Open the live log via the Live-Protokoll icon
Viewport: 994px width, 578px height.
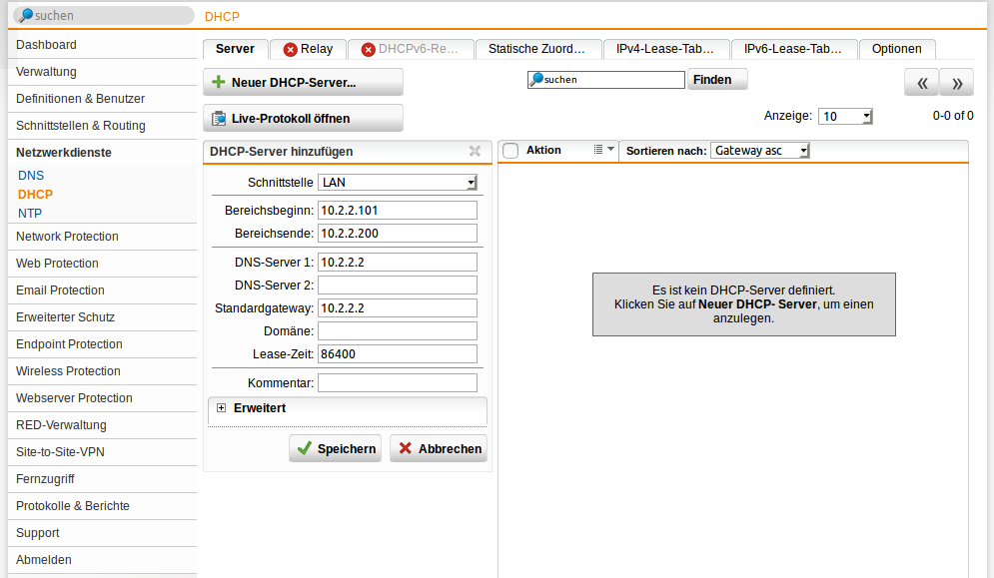point(218,118)
